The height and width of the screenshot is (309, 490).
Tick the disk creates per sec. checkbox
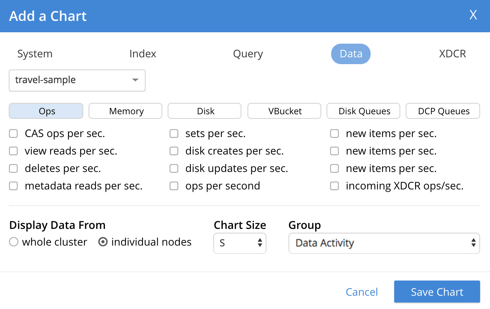[x=174, y=151]
